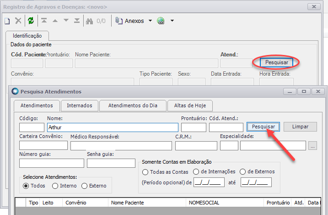The image size is (328, 215).
Task: Close the Pesquisa Atendimentos window
Action: coord(318,92)
